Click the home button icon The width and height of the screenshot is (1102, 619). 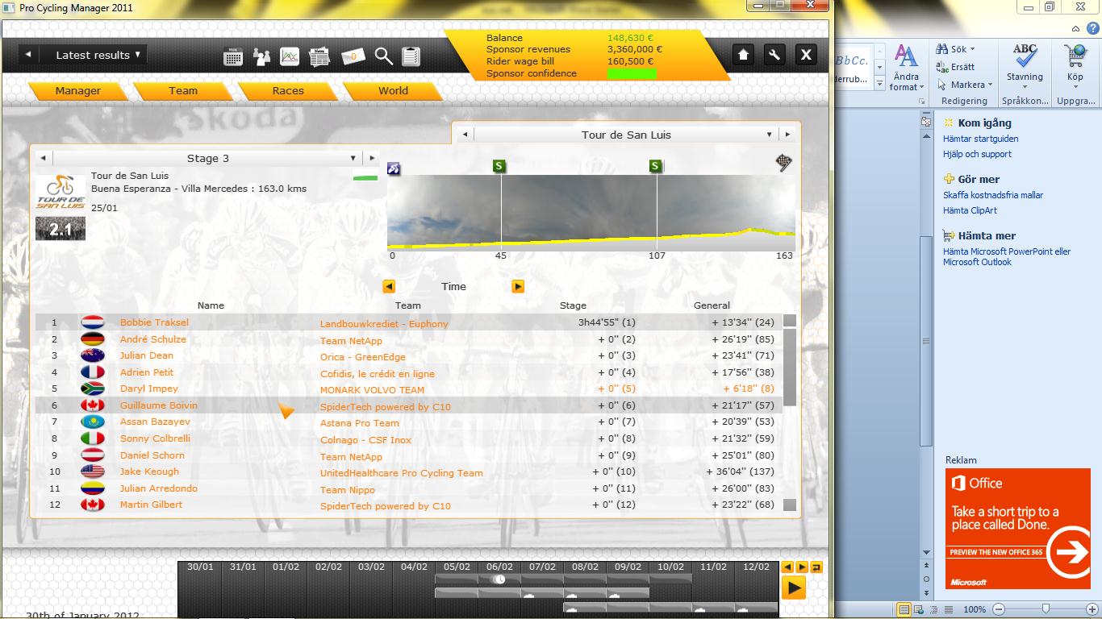743,55
